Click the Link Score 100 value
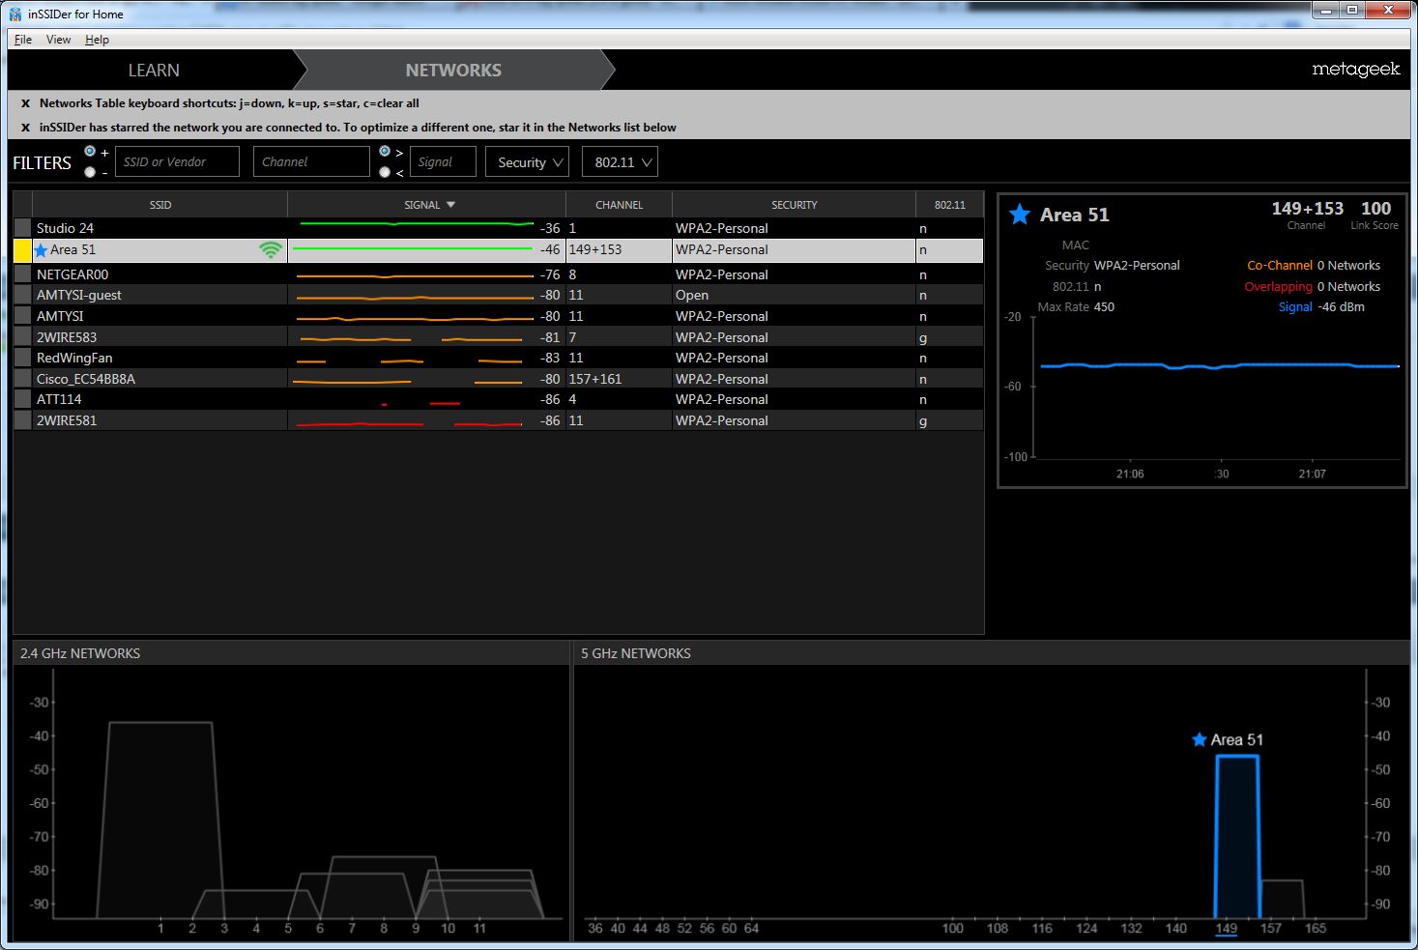 click(x=1375, y=209)
